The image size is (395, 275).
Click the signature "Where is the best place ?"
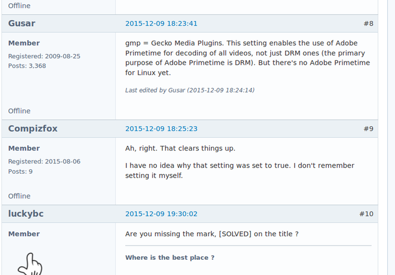tap(169, 258)
